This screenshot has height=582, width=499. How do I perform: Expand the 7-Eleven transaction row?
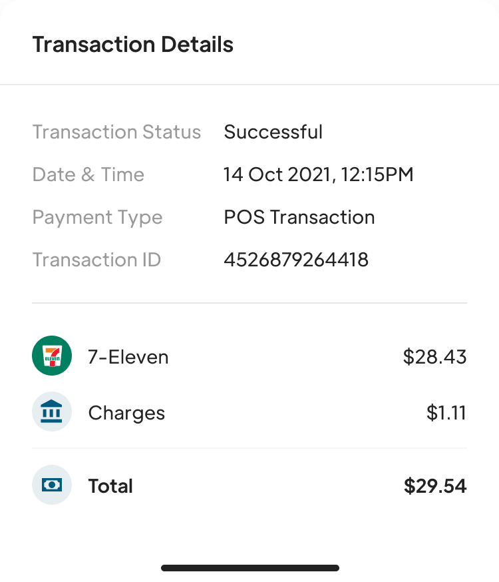[x=249, y=356]
